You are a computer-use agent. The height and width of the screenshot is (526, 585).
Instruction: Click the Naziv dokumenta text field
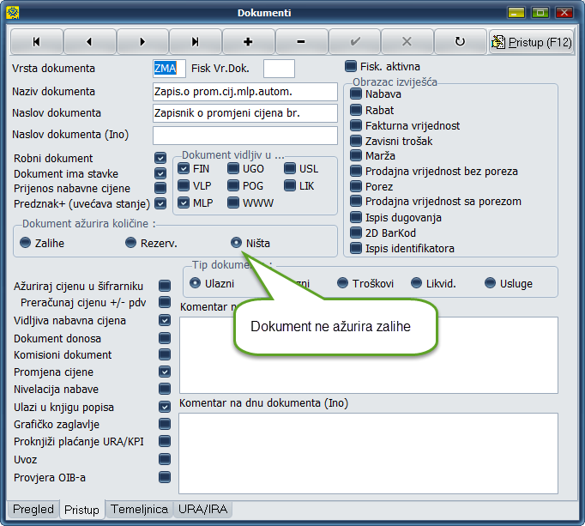click(x=244, y=92)
